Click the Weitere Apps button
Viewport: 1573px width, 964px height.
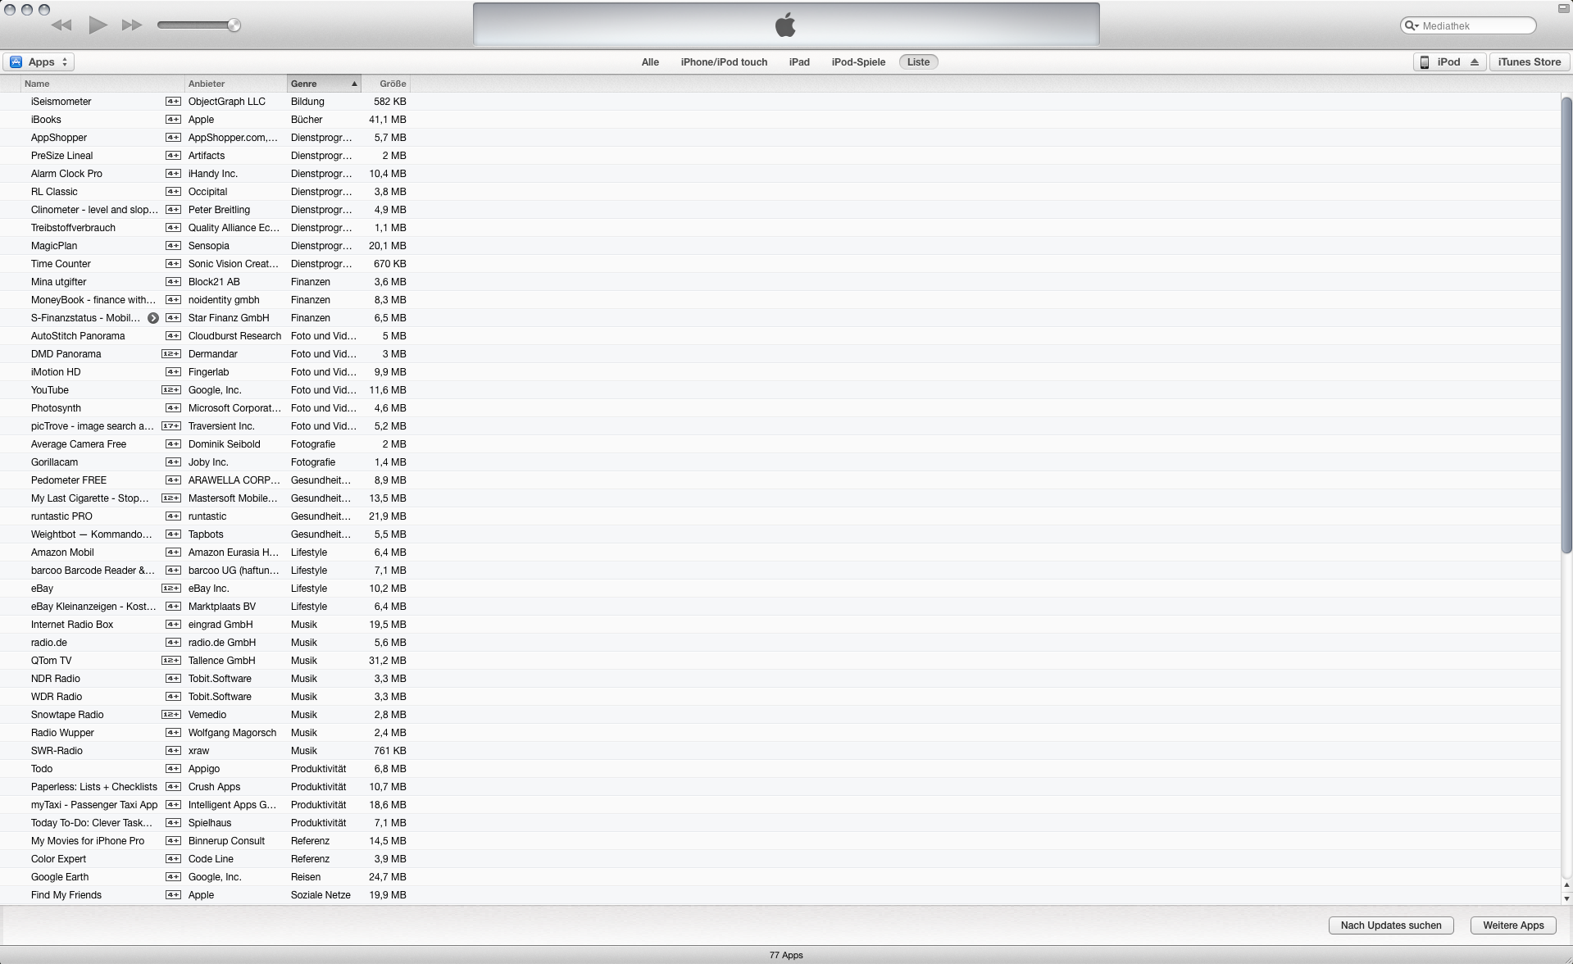[x=1513, y=925]
